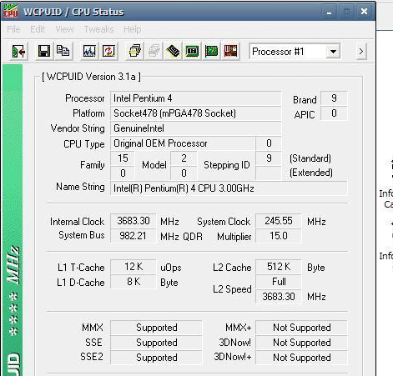This screenshot has width=393, height=376.
Task: Click the L2 Speed value 3683.30 MHz
Action: tap(279, 297)
